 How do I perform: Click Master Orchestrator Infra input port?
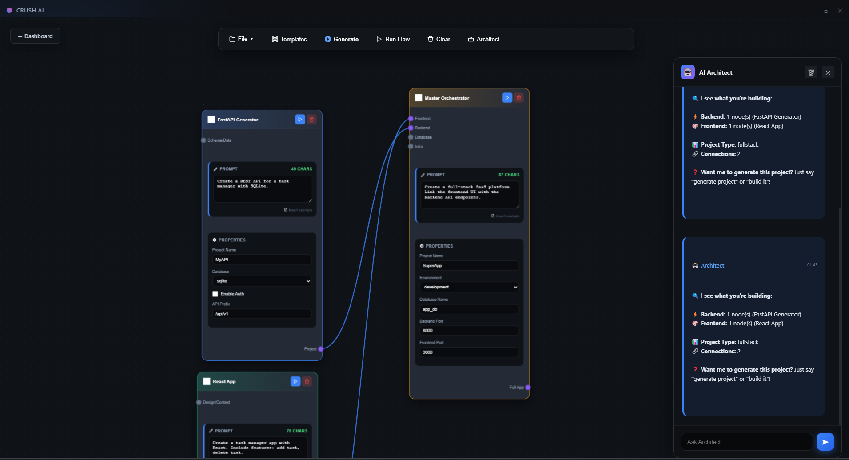[x=411, y=147]
